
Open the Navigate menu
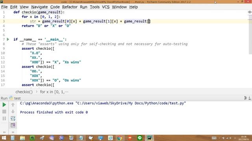pyautogui.click(x=39, y=7)
